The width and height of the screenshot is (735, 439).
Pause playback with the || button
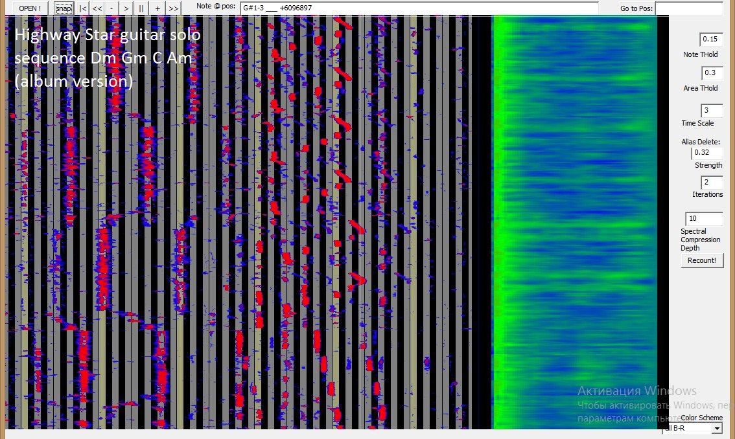tap(142, 8)
